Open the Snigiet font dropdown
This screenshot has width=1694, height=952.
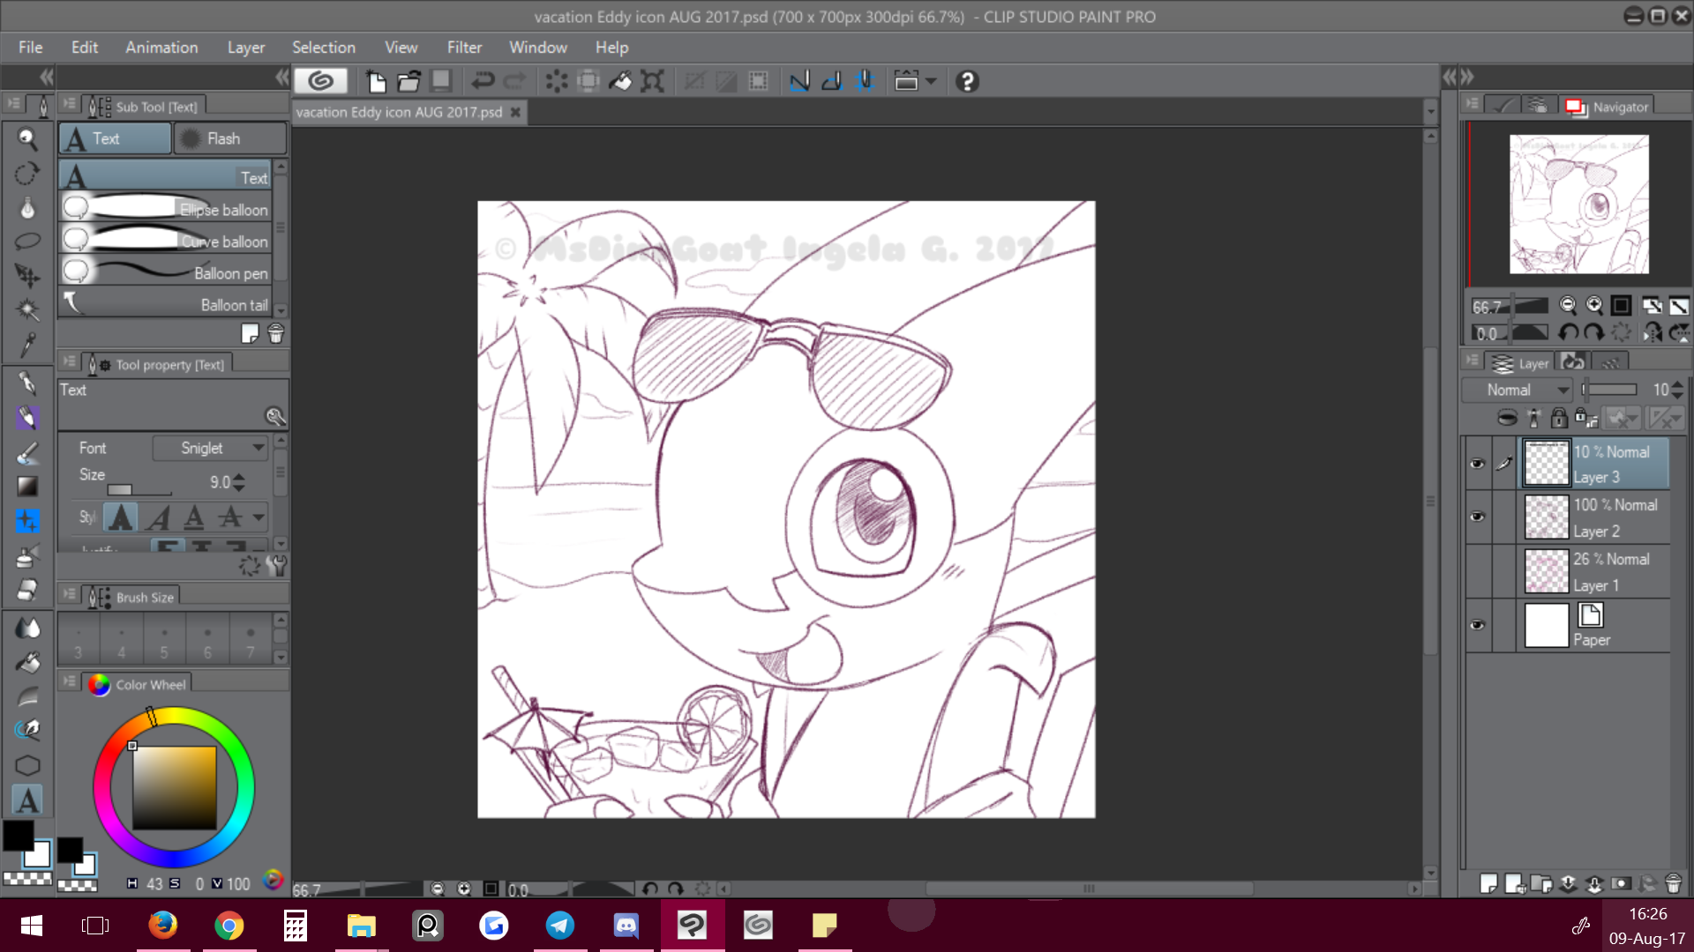pos(211,448)
